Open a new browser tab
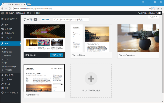Viewport: 164px width, 103px height. (x=29, y=4)
